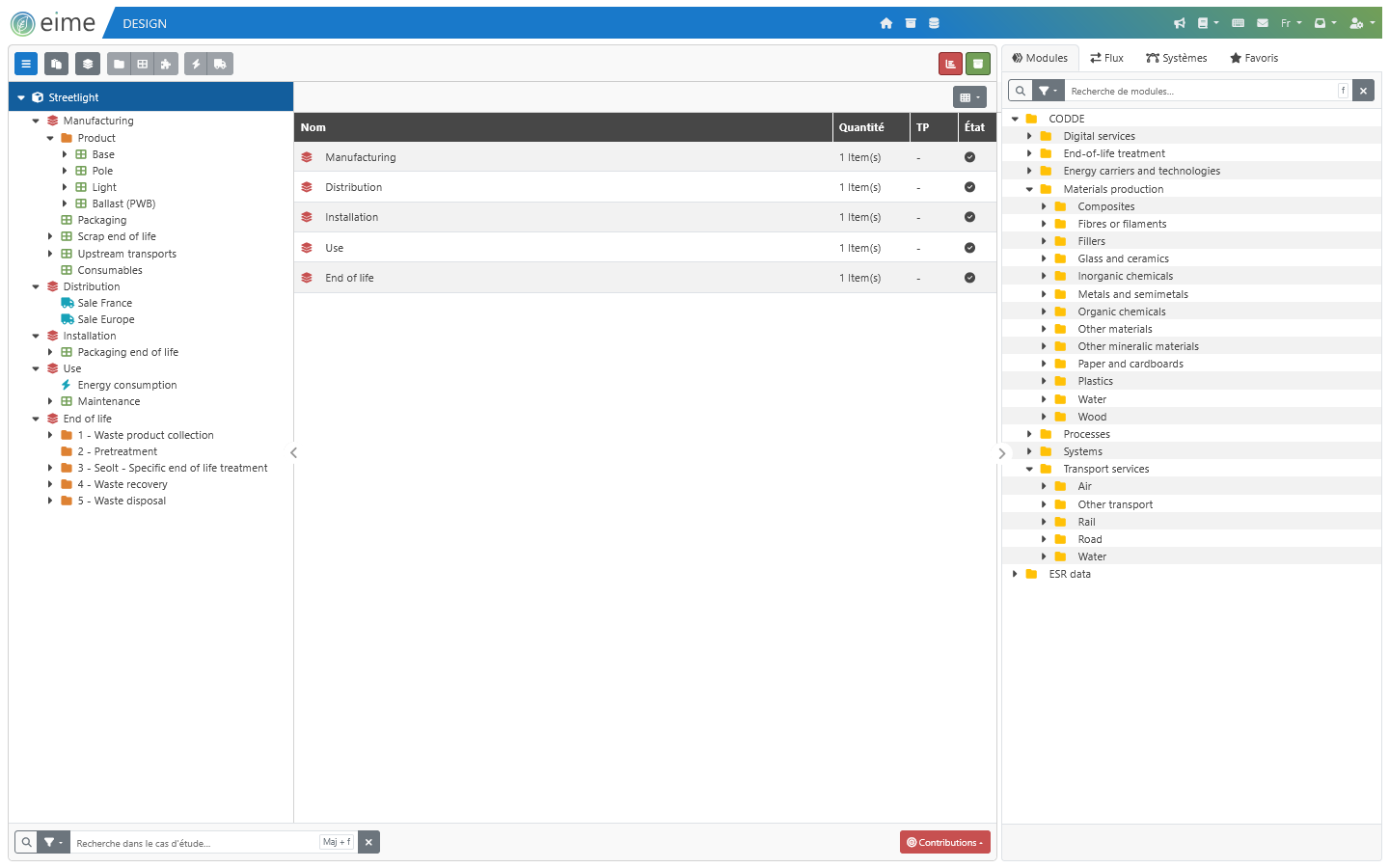Expand the Road transport folder
The height and width of the screenshot is (868, 1389).
(x=1044, y=539)
